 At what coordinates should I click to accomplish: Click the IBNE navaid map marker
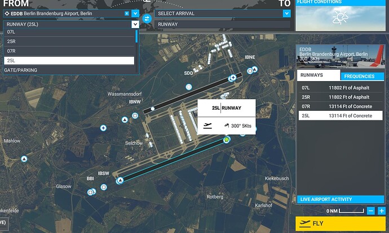(x=254, y=70)
